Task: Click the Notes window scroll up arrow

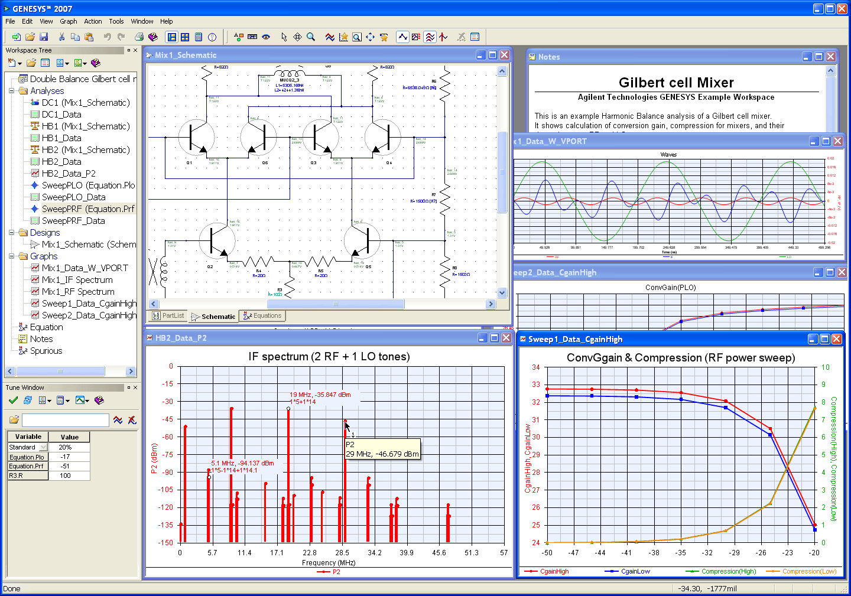Action: (830, 70)
